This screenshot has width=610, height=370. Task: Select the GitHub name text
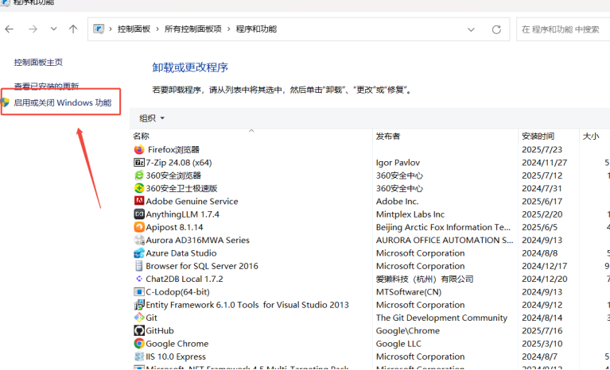[160, 331]
